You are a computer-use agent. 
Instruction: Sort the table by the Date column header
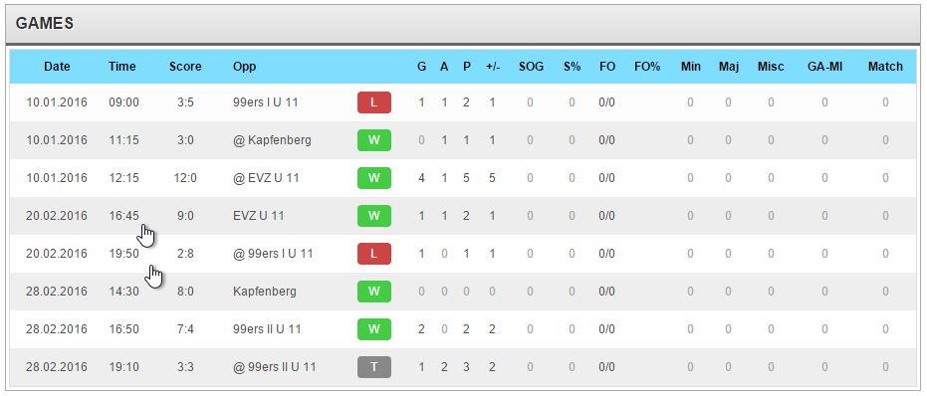57,67
